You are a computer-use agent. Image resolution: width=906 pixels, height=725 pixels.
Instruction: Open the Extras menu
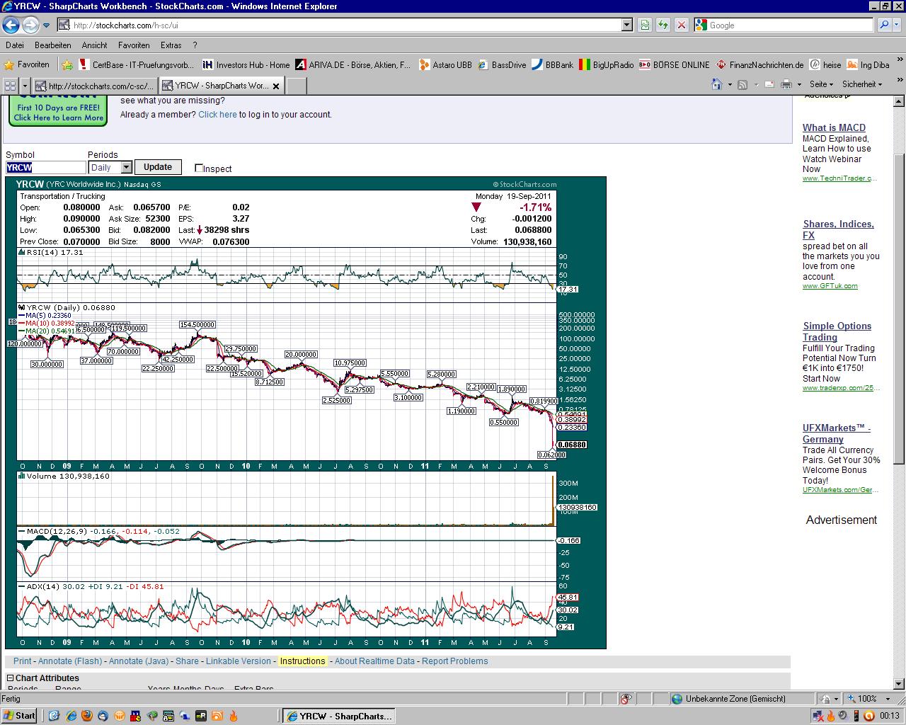pyautogui.click(x=171, y=45)
